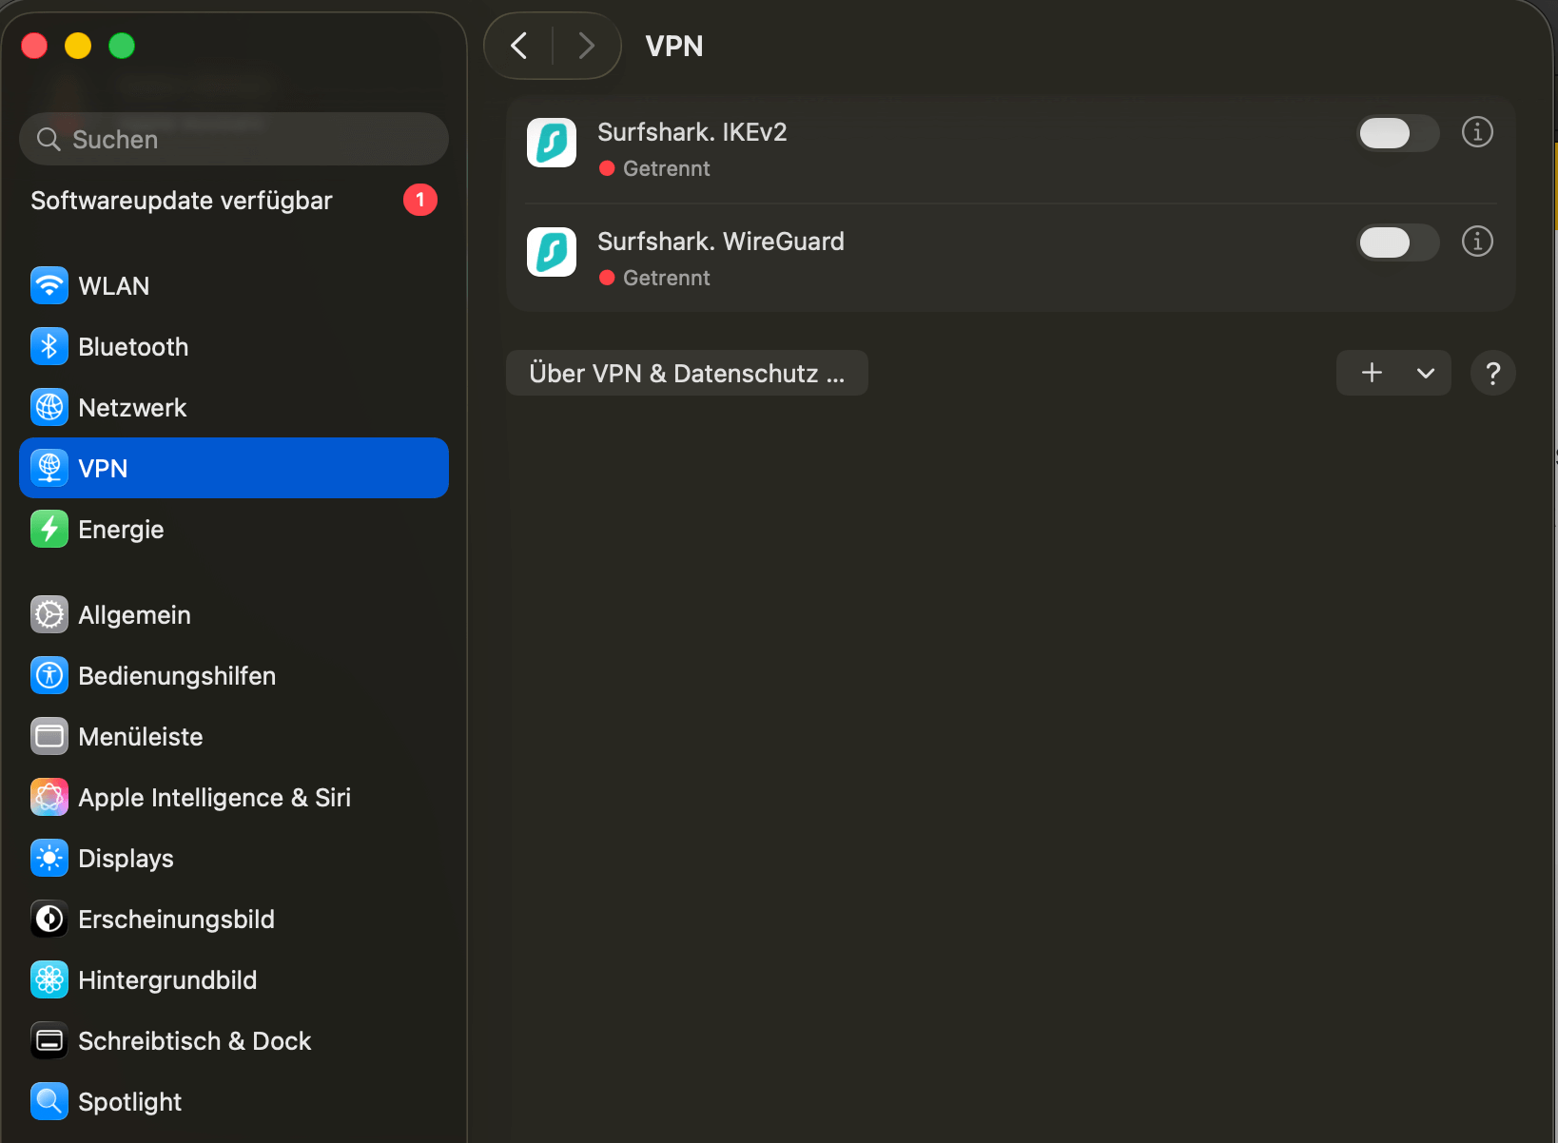This screenshot has height=1143, width=1558.
Task: Click the Surfshark IKEv2 app icon
Action: 552,143
